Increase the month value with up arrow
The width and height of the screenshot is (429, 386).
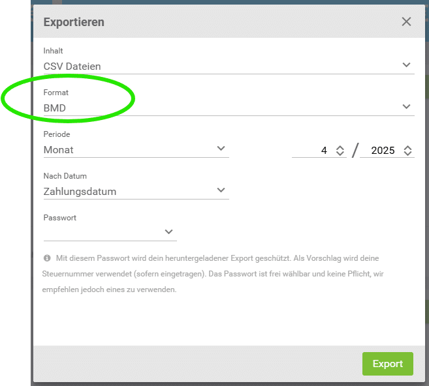coord(340,147)
